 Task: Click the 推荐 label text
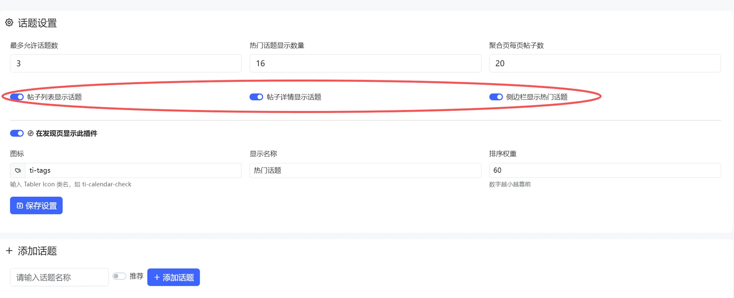pyautogui.click(x=136, y=276)
